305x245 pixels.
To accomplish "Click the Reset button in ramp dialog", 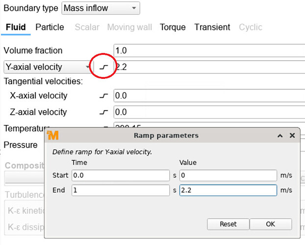I will tap(228, 224).
